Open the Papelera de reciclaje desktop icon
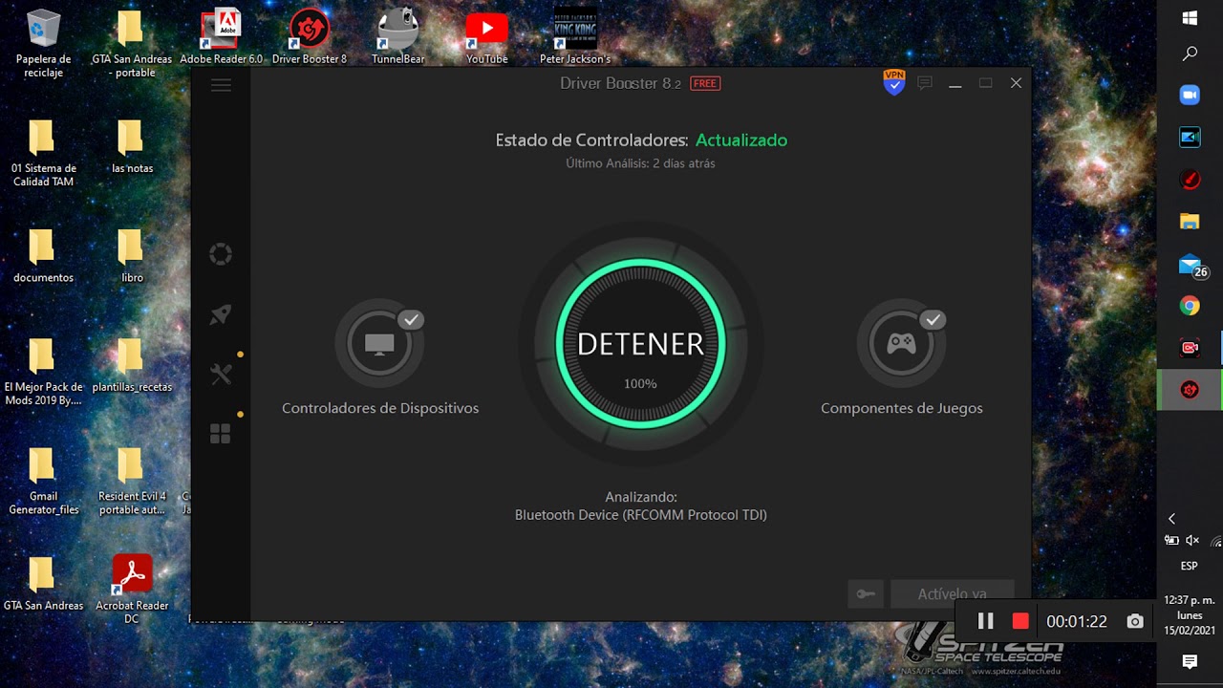 coord(43,44)
